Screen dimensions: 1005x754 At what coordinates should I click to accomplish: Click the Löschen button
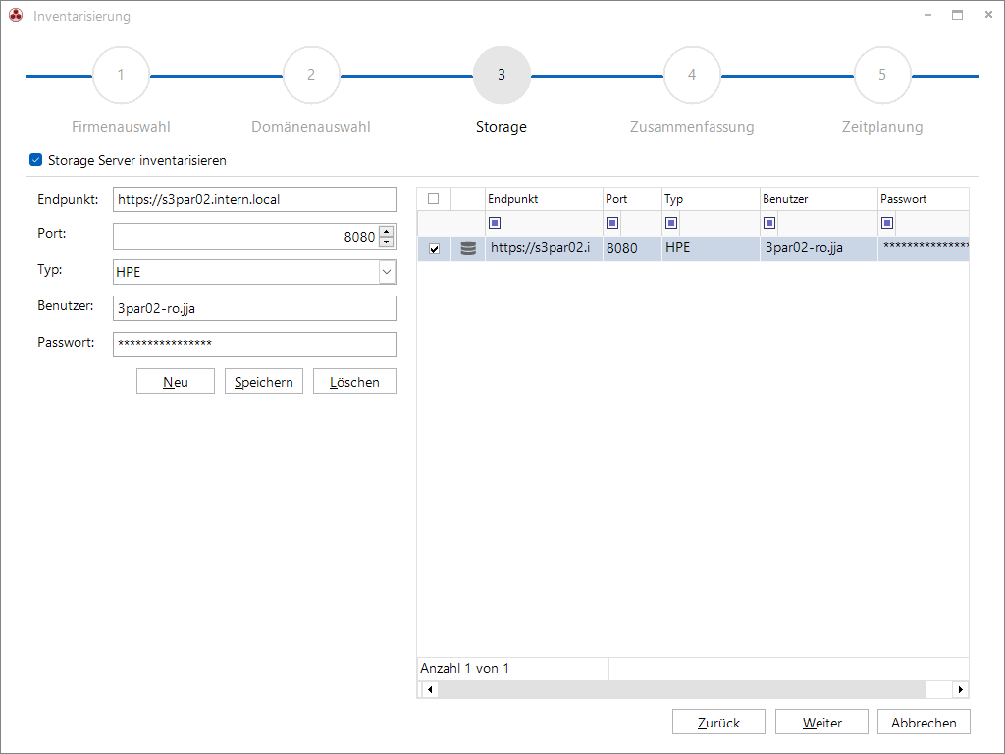(x=354, y=382)
